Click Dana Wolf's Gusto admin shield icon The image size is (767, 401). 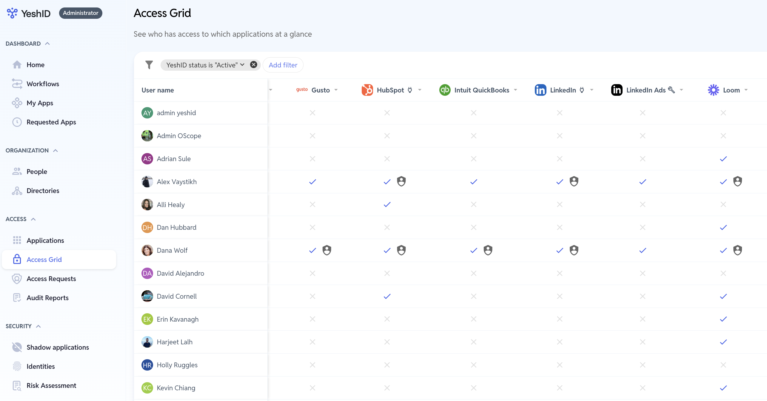tap(327, 250)
